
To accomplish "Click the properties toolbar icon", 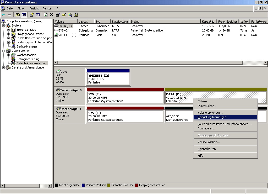I will coord(58,15).
